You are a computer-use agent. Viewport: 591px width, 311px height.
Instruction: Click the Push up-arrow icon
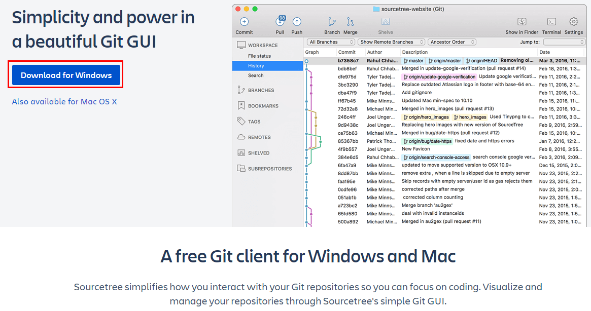297,22
